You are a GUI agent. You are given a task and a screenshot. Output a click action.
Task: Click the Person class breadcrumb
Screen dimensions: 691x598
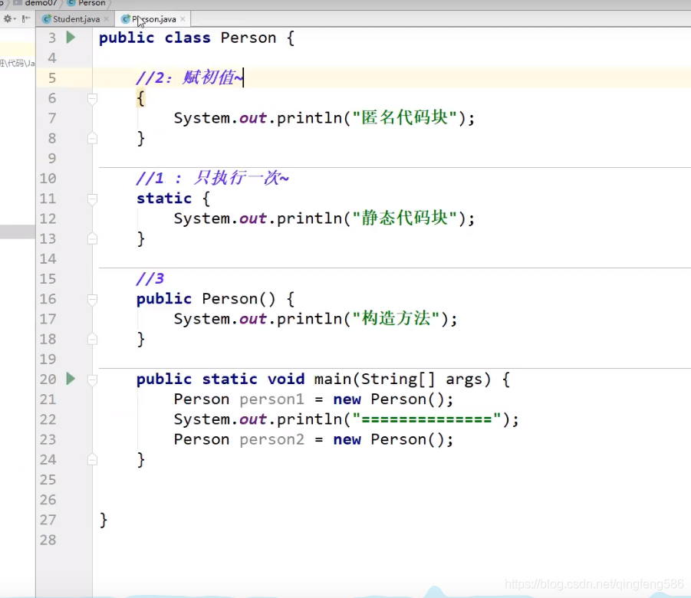point(87,3)
